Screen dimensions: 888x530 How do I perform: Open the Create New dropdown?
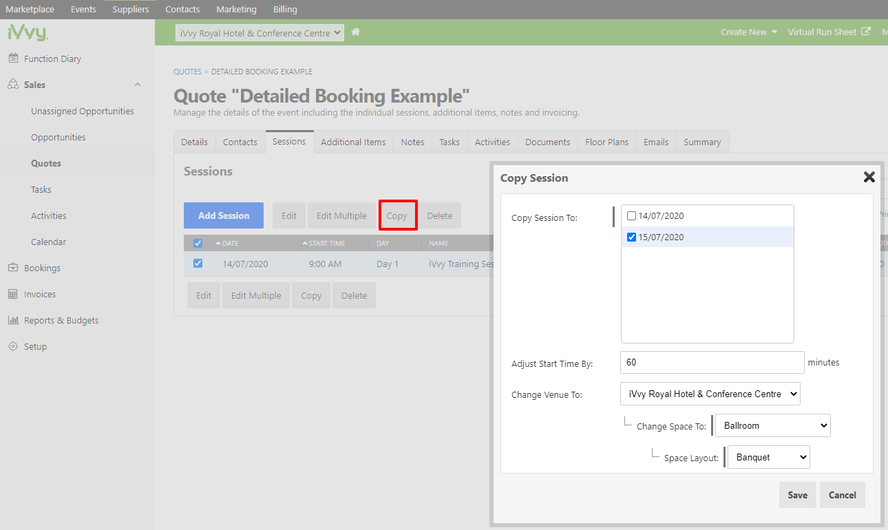[x=749, y=32]
